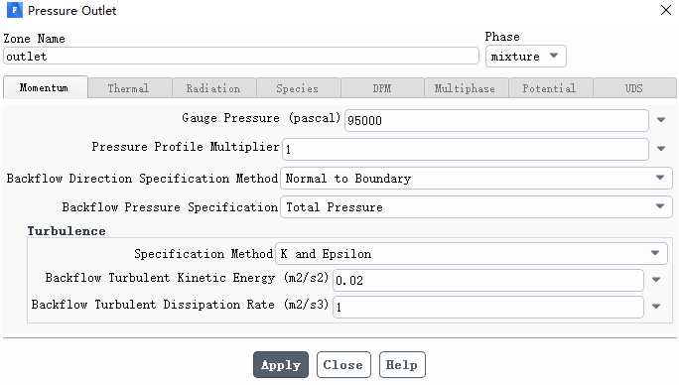The image size is (679, 385).
Task: Click the Help button
Action: click(402, 364)
